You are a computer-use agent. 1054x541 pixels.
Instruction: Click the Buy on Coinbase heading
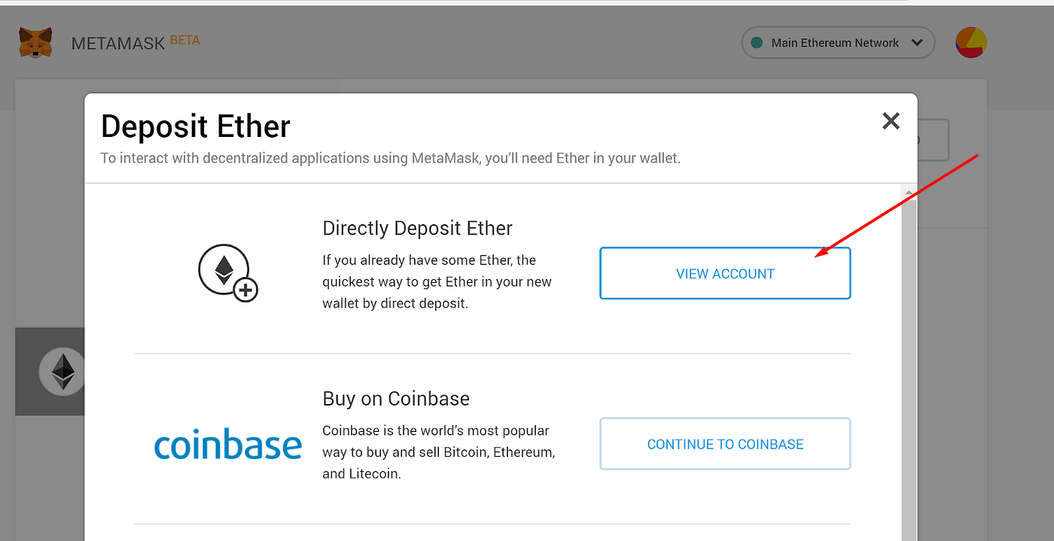(396, 399)
